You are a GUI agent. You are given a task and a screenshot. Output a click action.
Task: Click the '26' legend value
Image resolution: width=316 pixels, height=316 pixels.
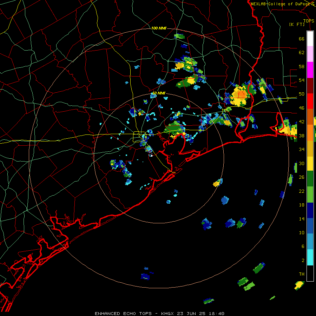tap(302, 177)
